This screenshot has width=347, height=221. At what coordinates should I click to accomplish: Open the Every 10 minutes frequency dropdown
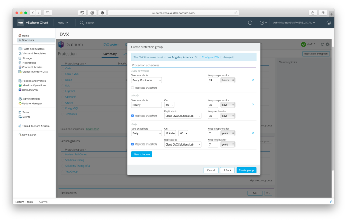146,80
